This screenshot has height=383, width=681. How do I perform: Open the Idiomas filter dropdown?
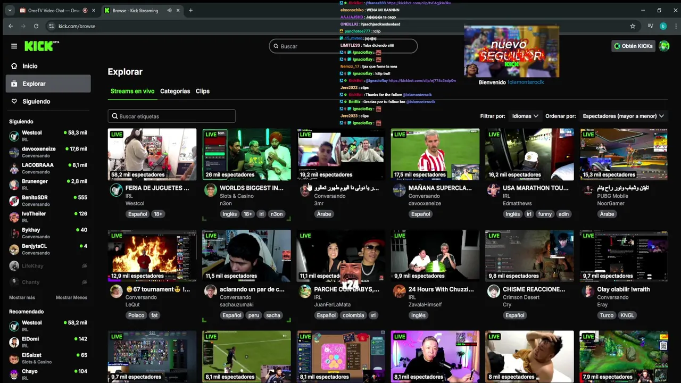coord(525,116)
